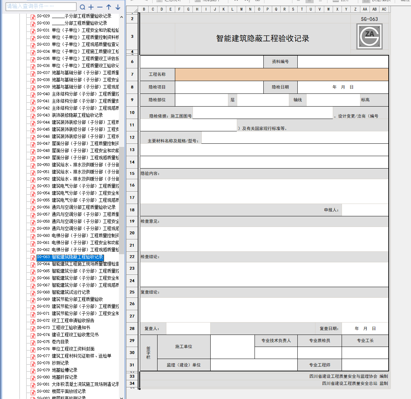
Task: Click the plus expand icon
Action: (x=91, y=7)
